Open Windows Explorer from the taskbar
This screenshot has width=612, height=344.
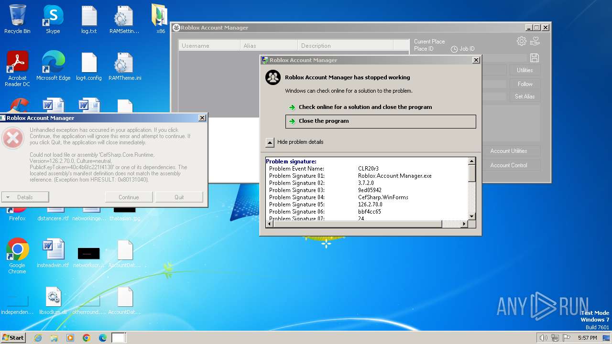coord(54,338)
